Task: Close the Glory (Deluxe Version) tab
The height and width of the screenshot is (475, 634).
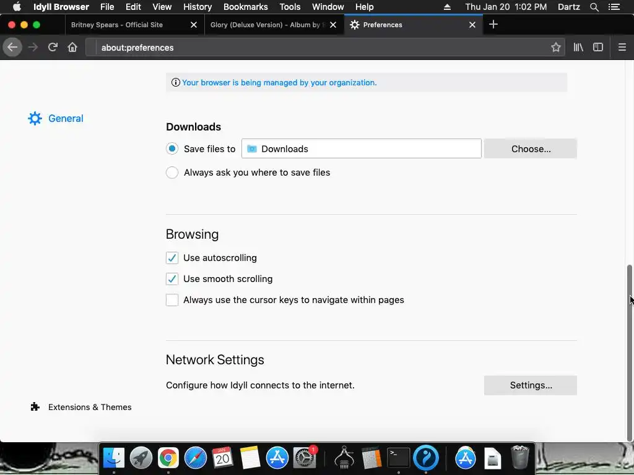Action: (x=333, y=25)
